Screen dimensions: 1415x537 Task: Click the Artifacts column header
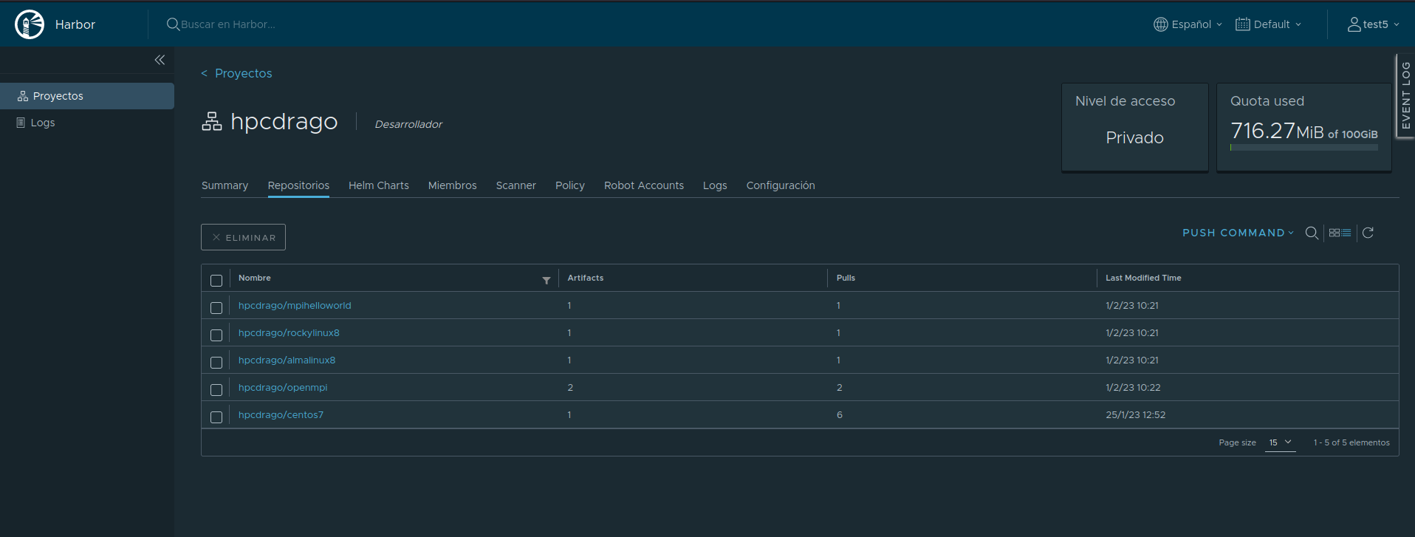(586, 278)
